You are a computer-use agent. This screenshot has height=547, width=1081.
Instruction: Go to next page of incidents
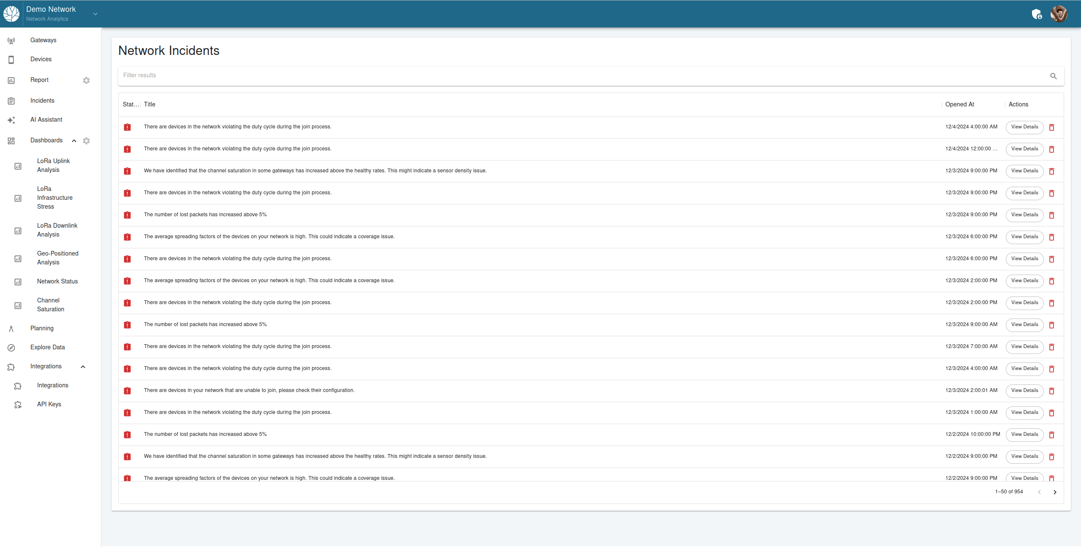1054,492
